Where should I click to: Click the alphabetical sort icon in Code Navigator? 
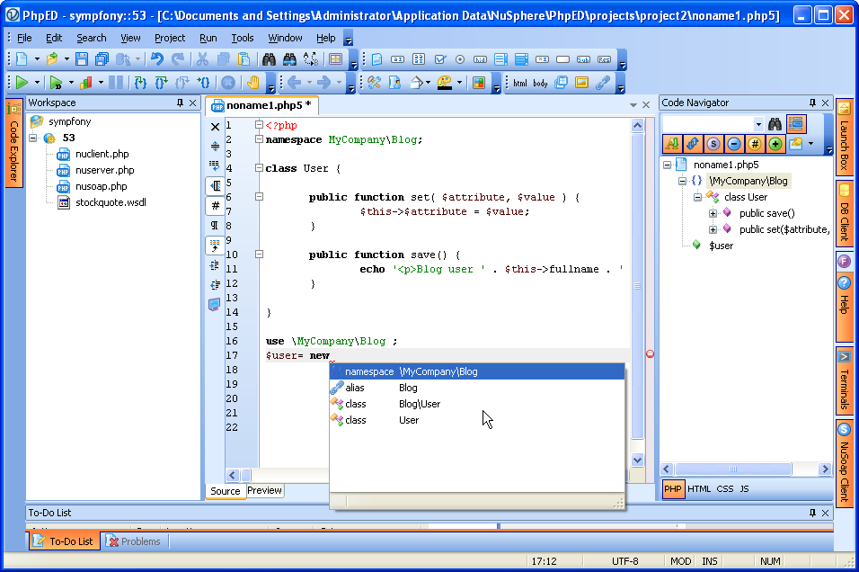[x=672, y=144]
